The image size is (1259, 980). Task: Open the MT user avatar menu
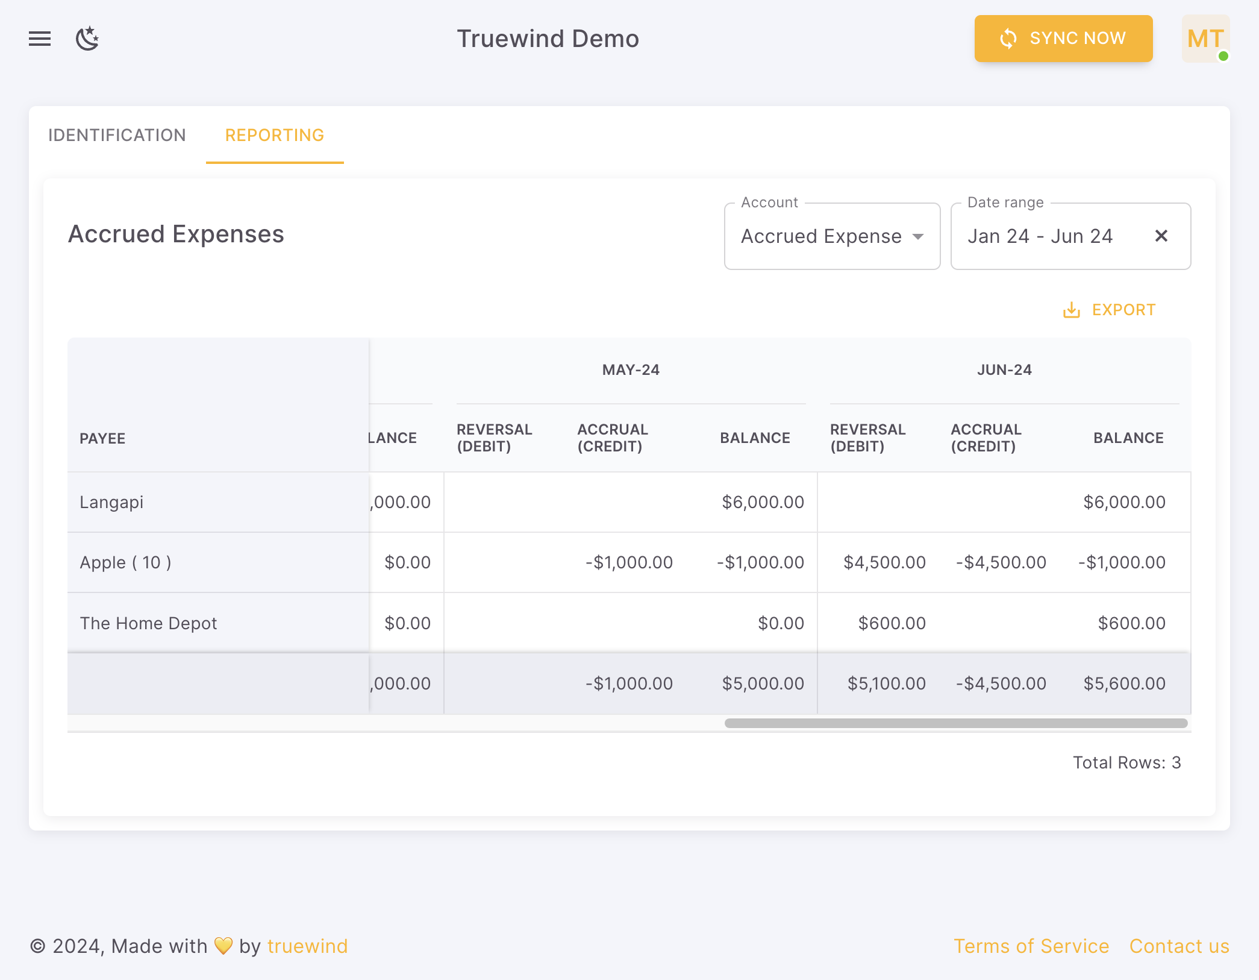click(1205, 39)
